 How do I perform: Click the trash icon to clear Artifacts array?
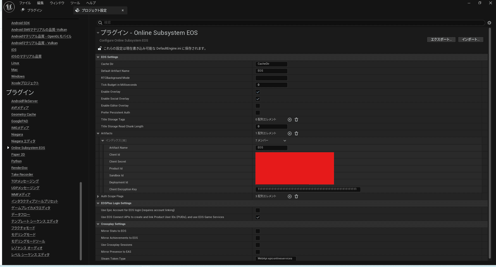296,133
